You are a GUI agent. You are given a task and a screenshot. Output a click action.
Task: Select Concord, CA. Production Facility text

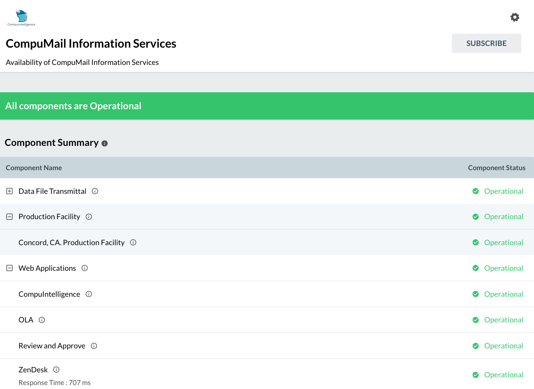click(72, 242)
